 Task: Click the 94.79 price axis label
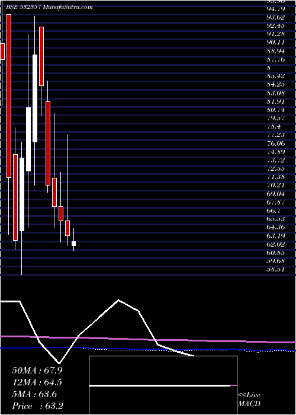coord(275,9)
